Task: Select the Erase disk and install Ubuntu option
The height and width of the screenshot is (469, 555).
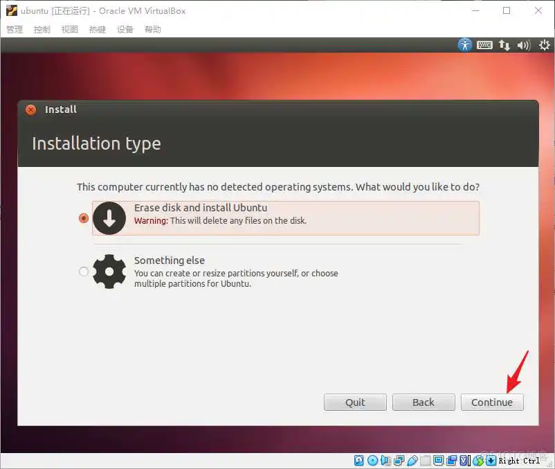Action: pyautogui.click(x=84, y=218)
